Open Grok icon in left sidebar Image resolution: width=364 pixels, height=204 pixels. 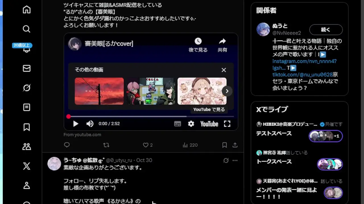[26, 88]
